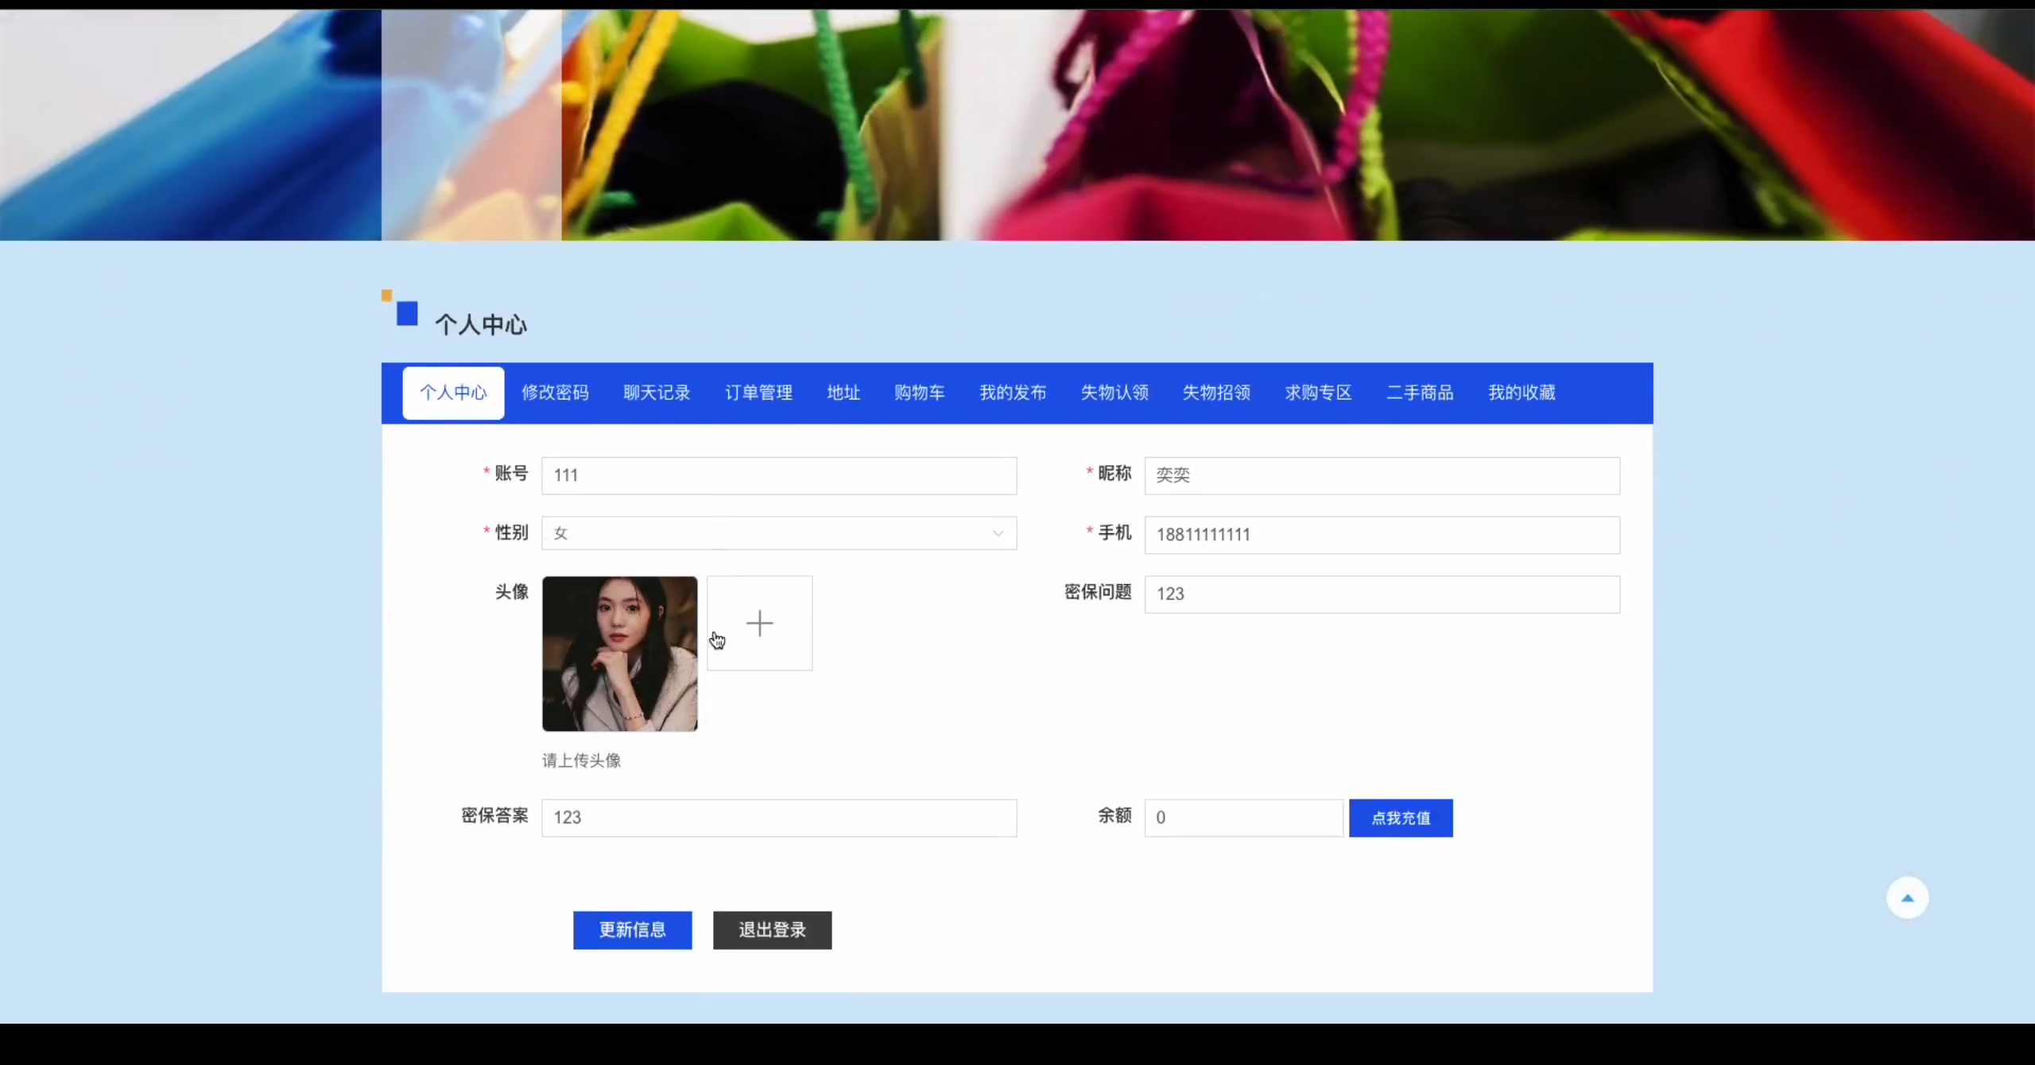Switch to 失物认领 tab
The height and width of the screenshot is (1065, 2035).
(x=1114, y=393)
